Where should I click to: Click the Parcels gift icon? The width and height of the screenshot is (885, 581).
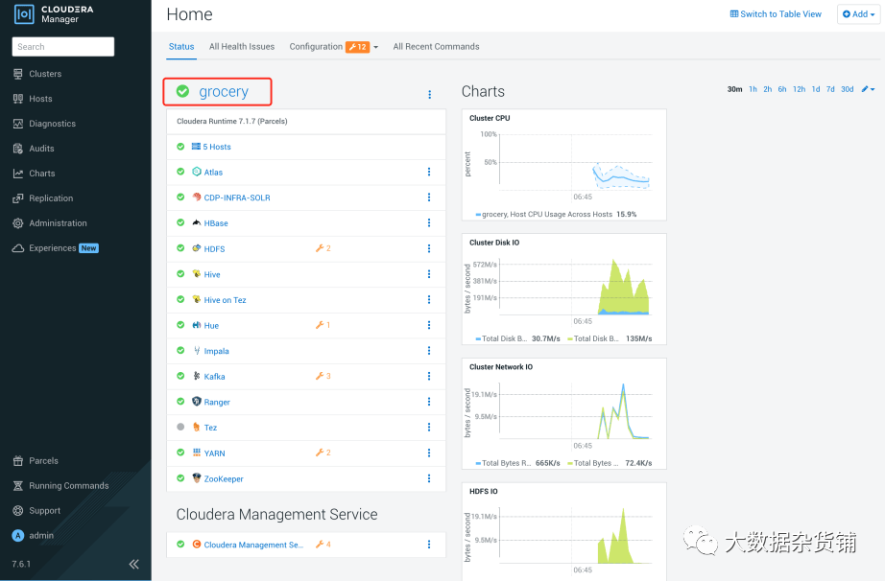[18, 461]
